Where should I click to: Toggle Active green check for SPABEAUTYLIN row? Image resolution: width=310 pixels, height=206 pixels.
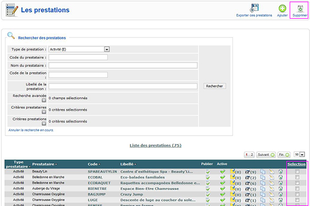tap(223, 171)
